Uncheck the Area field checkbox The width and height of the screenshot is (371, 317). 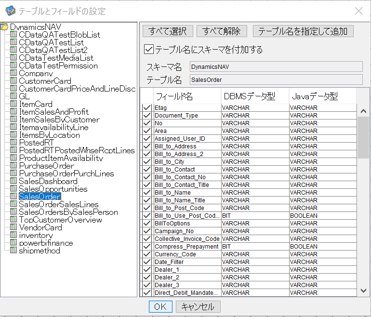[x=147, y=131]
